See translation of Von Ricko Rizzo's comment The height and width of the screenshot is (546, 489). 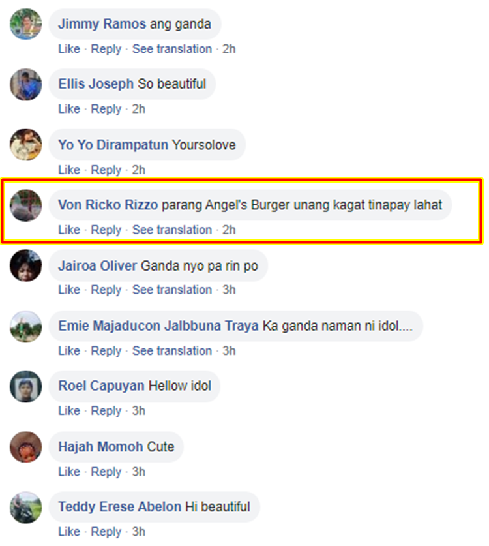[172, 230]
